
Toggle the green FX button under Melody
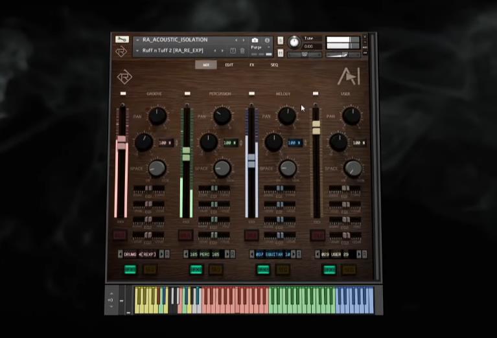(263, 269)
